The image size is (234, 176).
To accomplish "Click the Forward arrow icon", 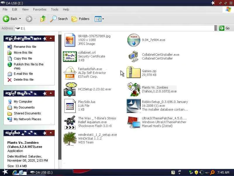I will coord(29,19).
